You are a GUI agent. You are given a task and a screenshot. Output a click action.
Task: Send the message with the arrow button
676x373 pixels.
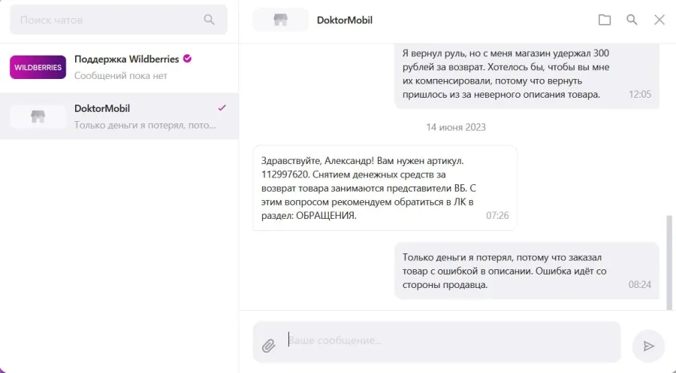tap(648, 346)
